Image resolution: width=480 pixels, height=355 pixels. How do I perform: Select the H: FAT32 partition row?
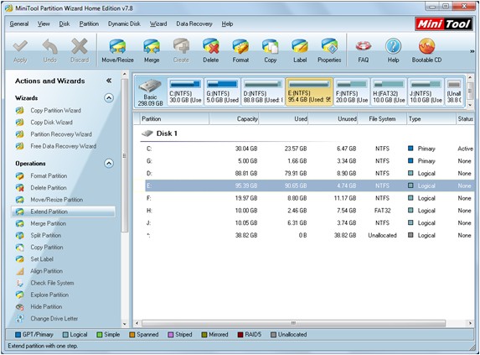click(309, 211)
